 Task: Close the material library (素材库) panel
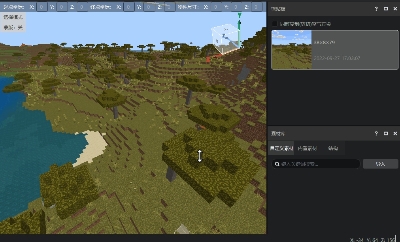tap(395, 133)
